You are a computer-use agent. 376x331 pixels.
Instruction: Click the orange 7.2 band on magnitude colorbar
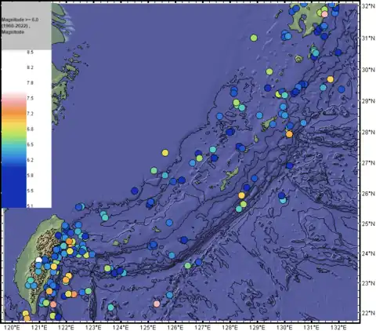point(14,114)
